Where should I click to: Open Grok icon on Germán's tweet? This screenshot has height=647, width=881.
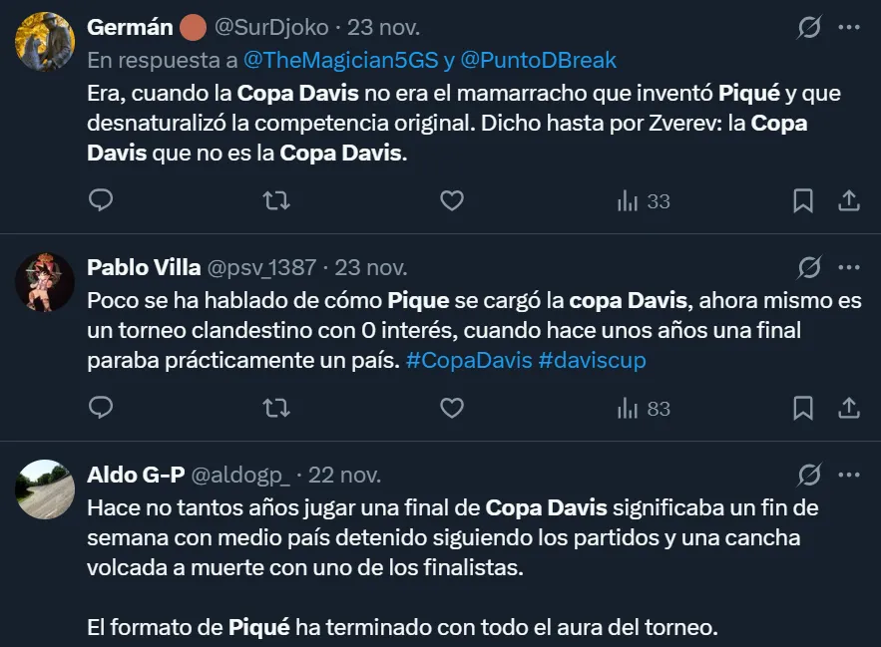click(809, 28)
